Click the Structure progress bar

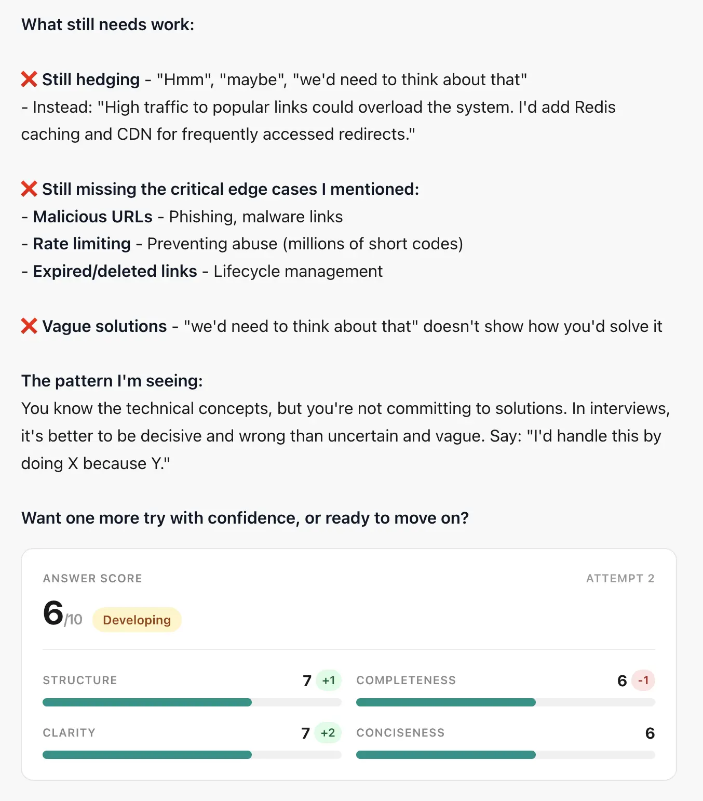(192, 702)
